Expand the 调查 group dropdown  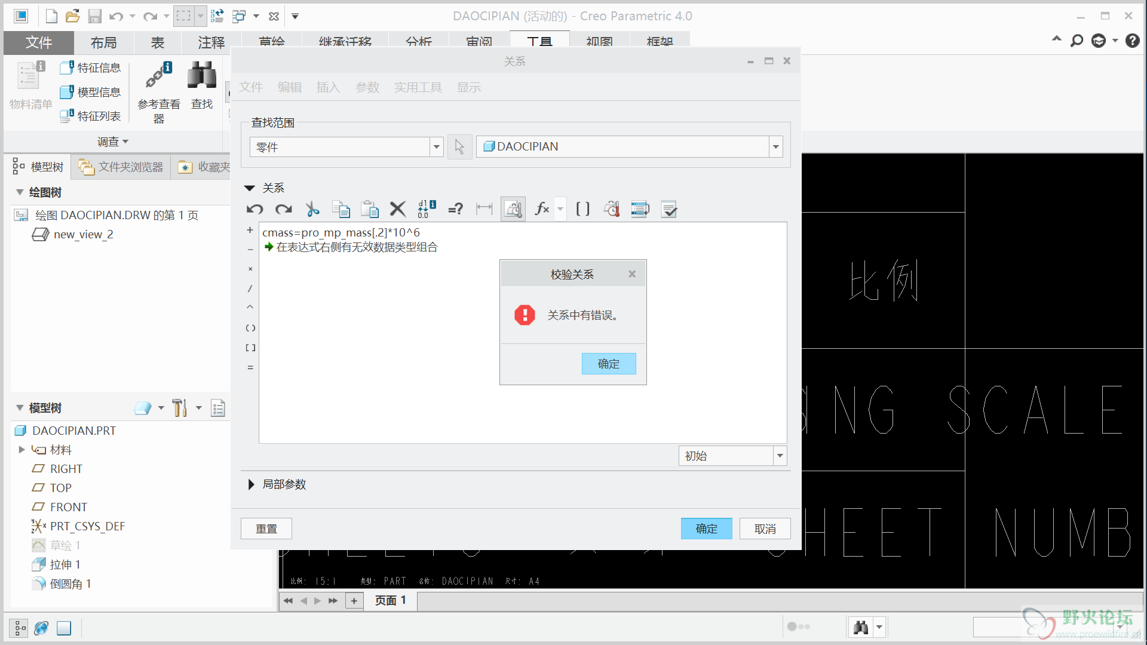[113, 142]
